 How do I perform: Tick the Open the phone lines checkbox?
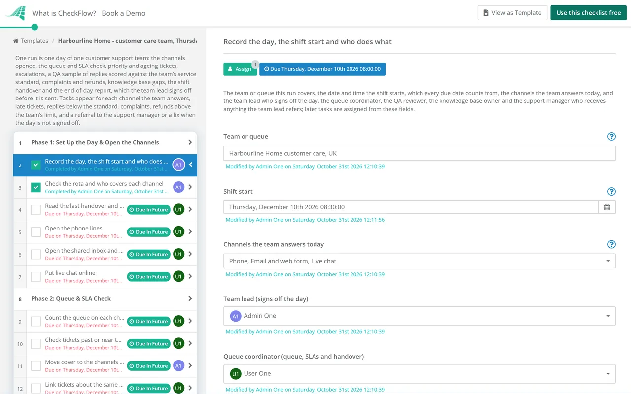[36, 232]
